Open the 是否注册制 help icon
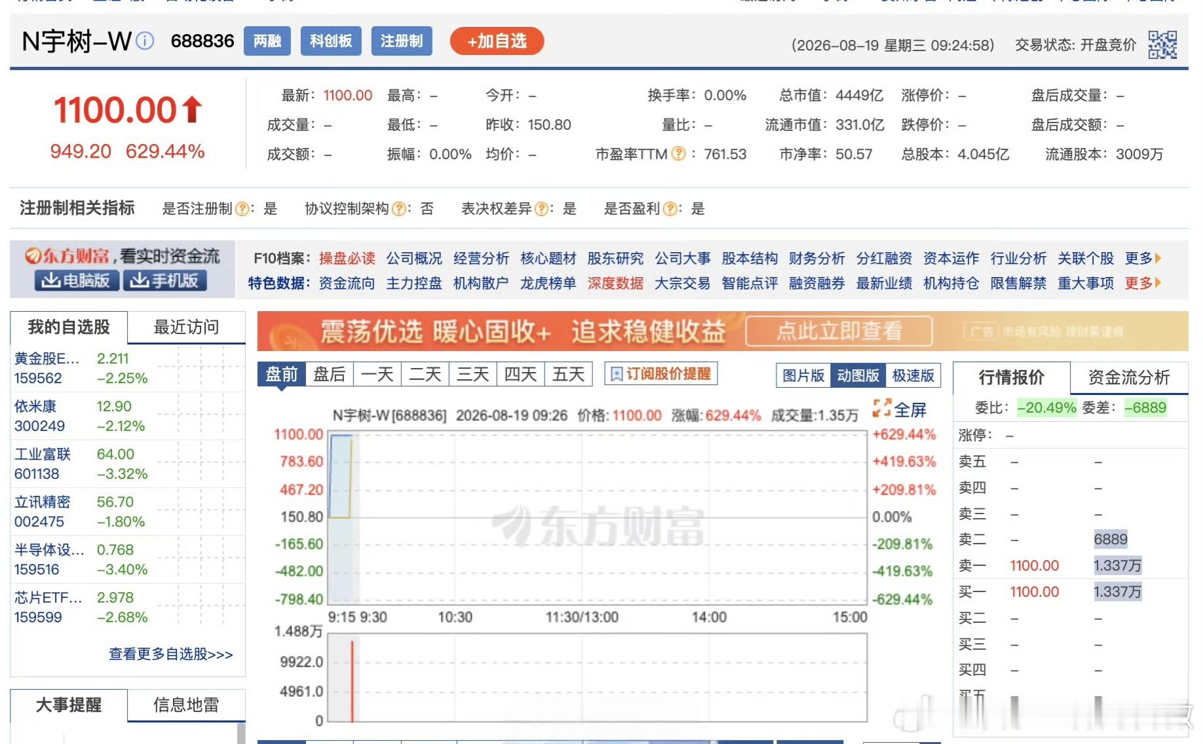Viewport: 1203px width, 744px height. (242, 209)
